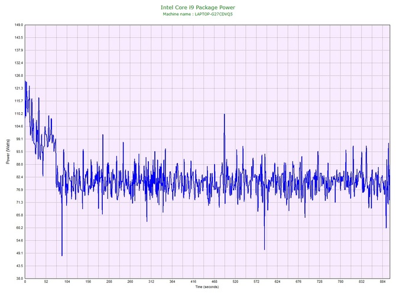Viewport: 396px width, 297px height.
Task: Click the 88.0 y-axis value
Action: tap(20, 165)
